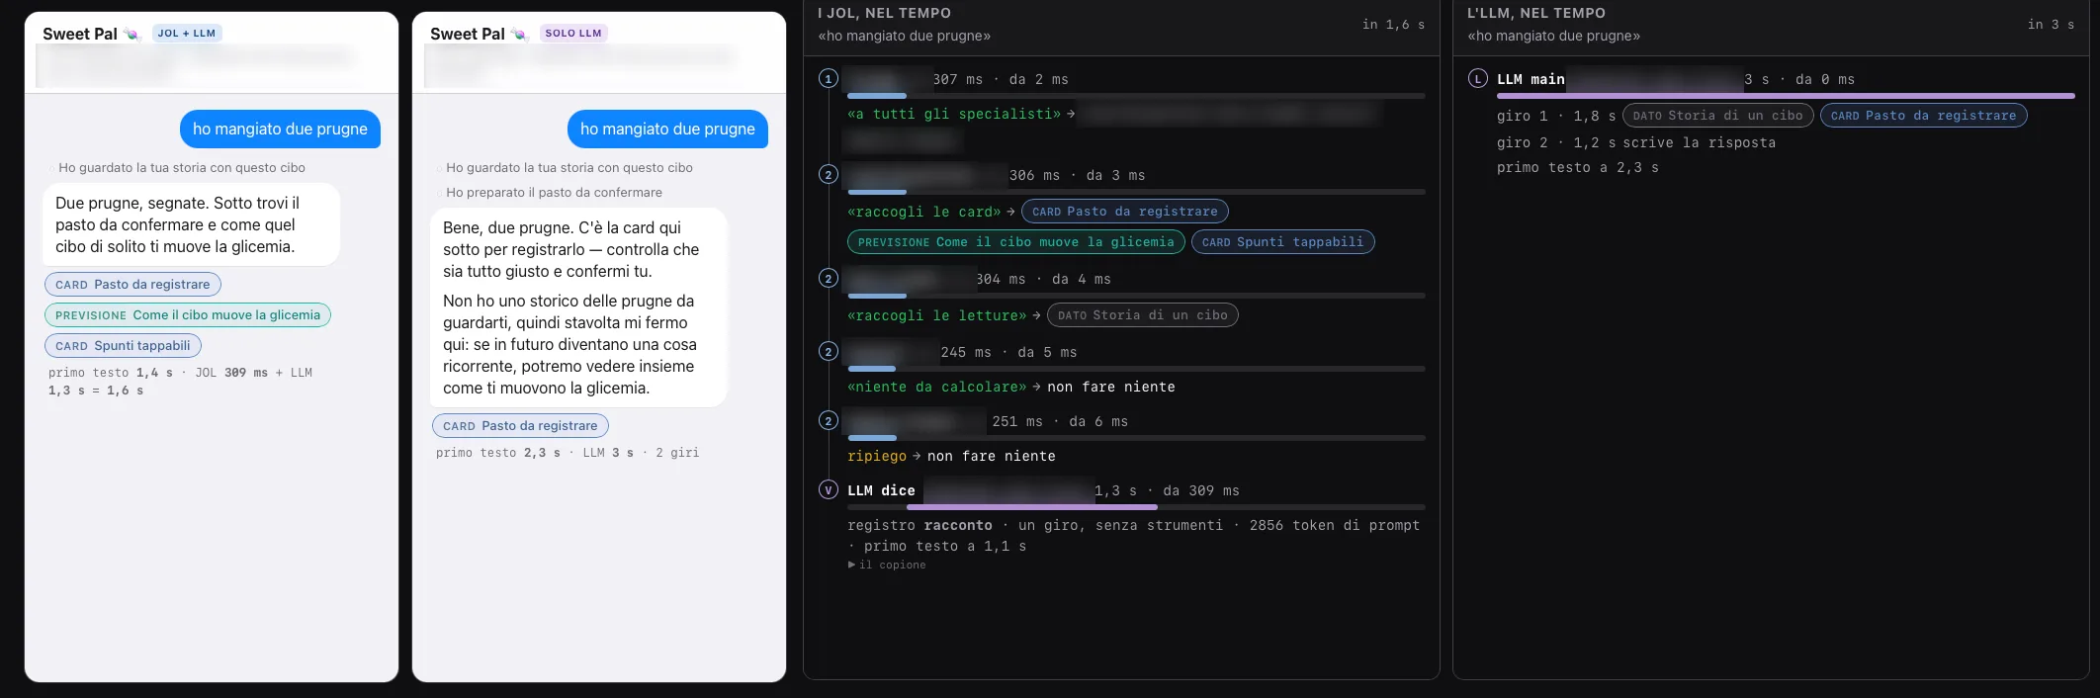Open CARD Spunti tappabili chip in left chat
This screenshot has width=2100, height=698.
[x=123, y=346]
